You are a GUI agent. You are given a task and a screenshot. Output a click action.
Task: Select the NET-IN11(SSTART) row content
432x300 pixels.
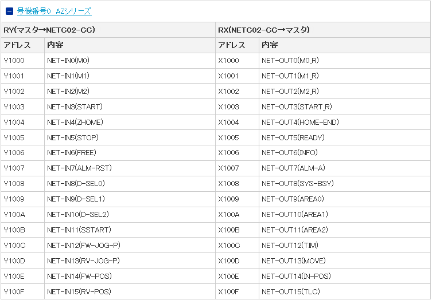tap(79, 230)
